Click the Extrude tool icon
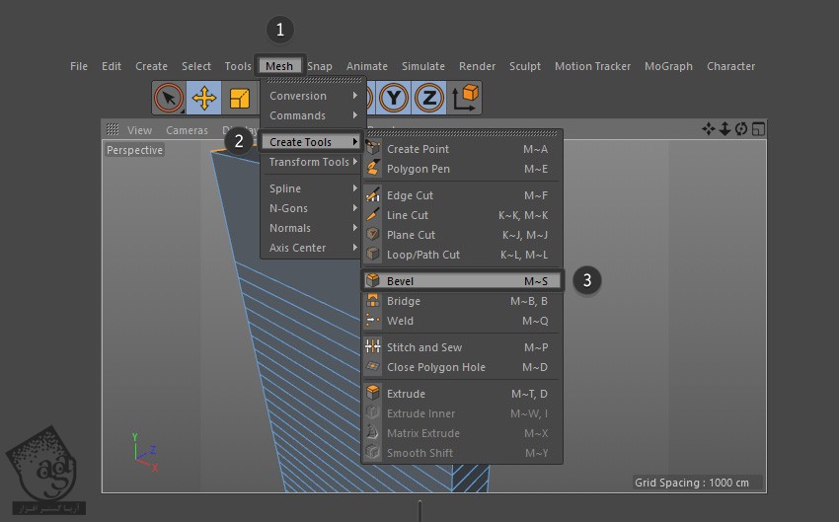 pos(373,394)
